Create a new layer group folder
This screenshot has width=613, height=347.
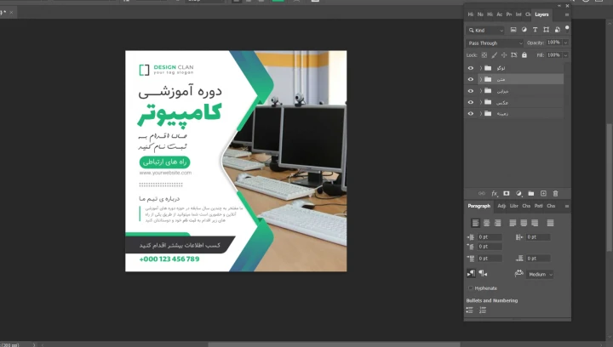click(530, 194)
